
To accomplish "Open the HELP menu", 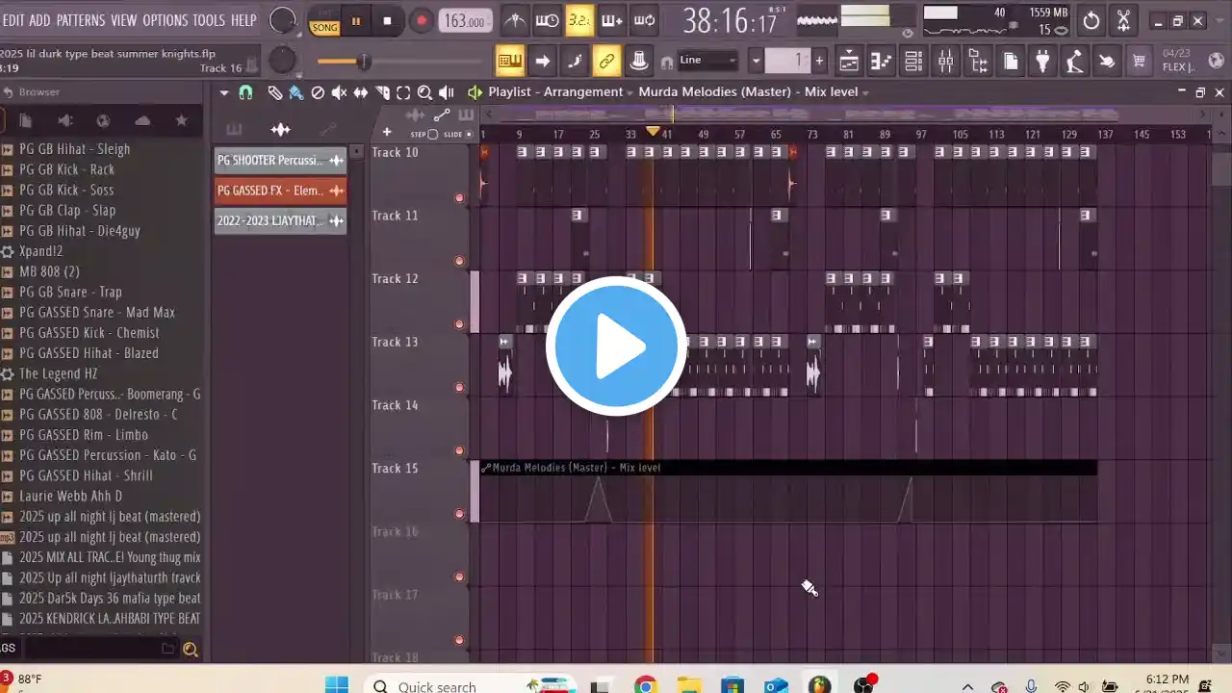I will [244, 20].
